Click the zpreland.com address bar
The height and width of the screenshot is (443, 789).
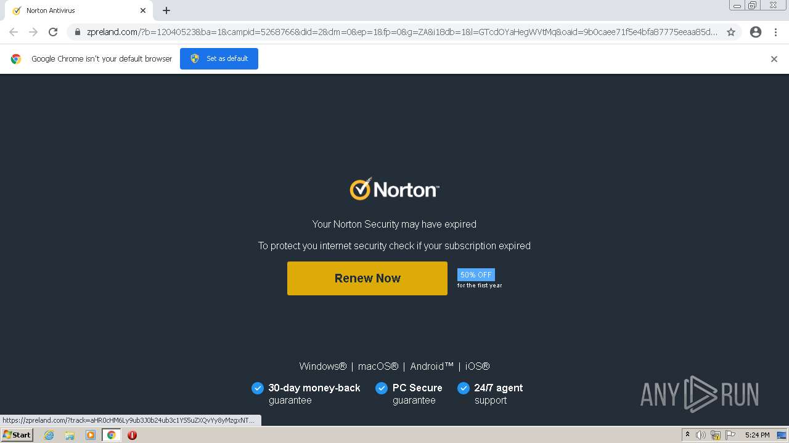pyautogui.click(x=402, y=32)
